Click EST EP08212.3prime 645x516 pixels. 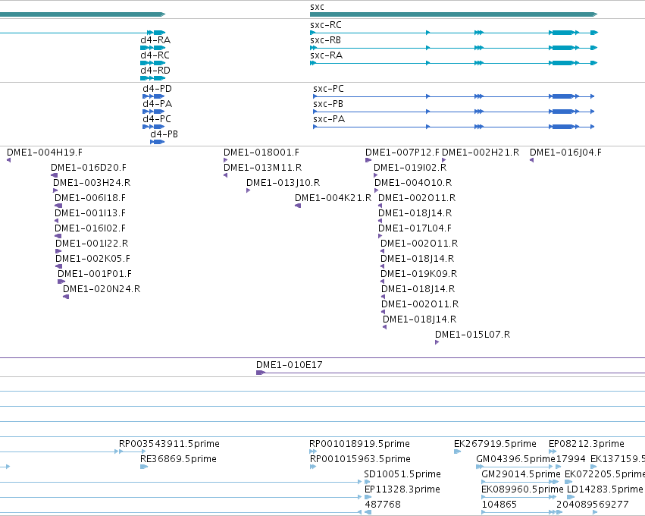pos(587,445)
